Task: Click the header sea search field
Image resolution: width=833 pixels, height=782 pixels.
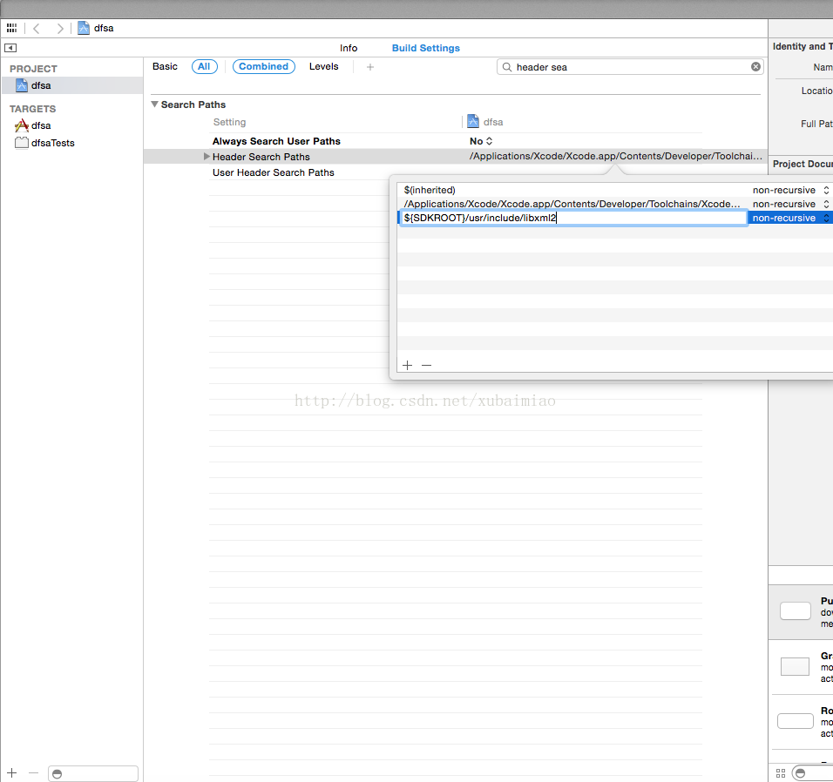Action: tap(631, 67)
